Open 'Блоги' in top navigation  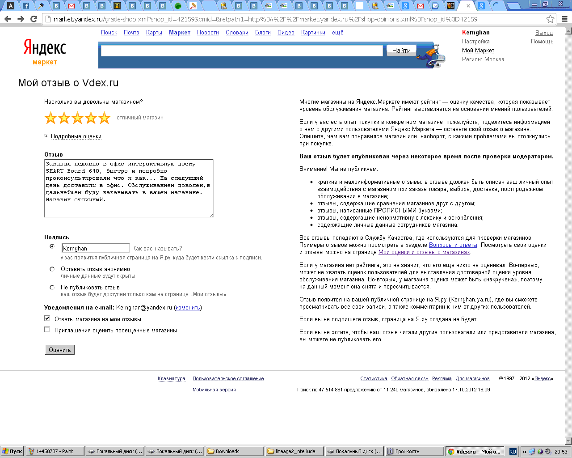tap(263, 33)
